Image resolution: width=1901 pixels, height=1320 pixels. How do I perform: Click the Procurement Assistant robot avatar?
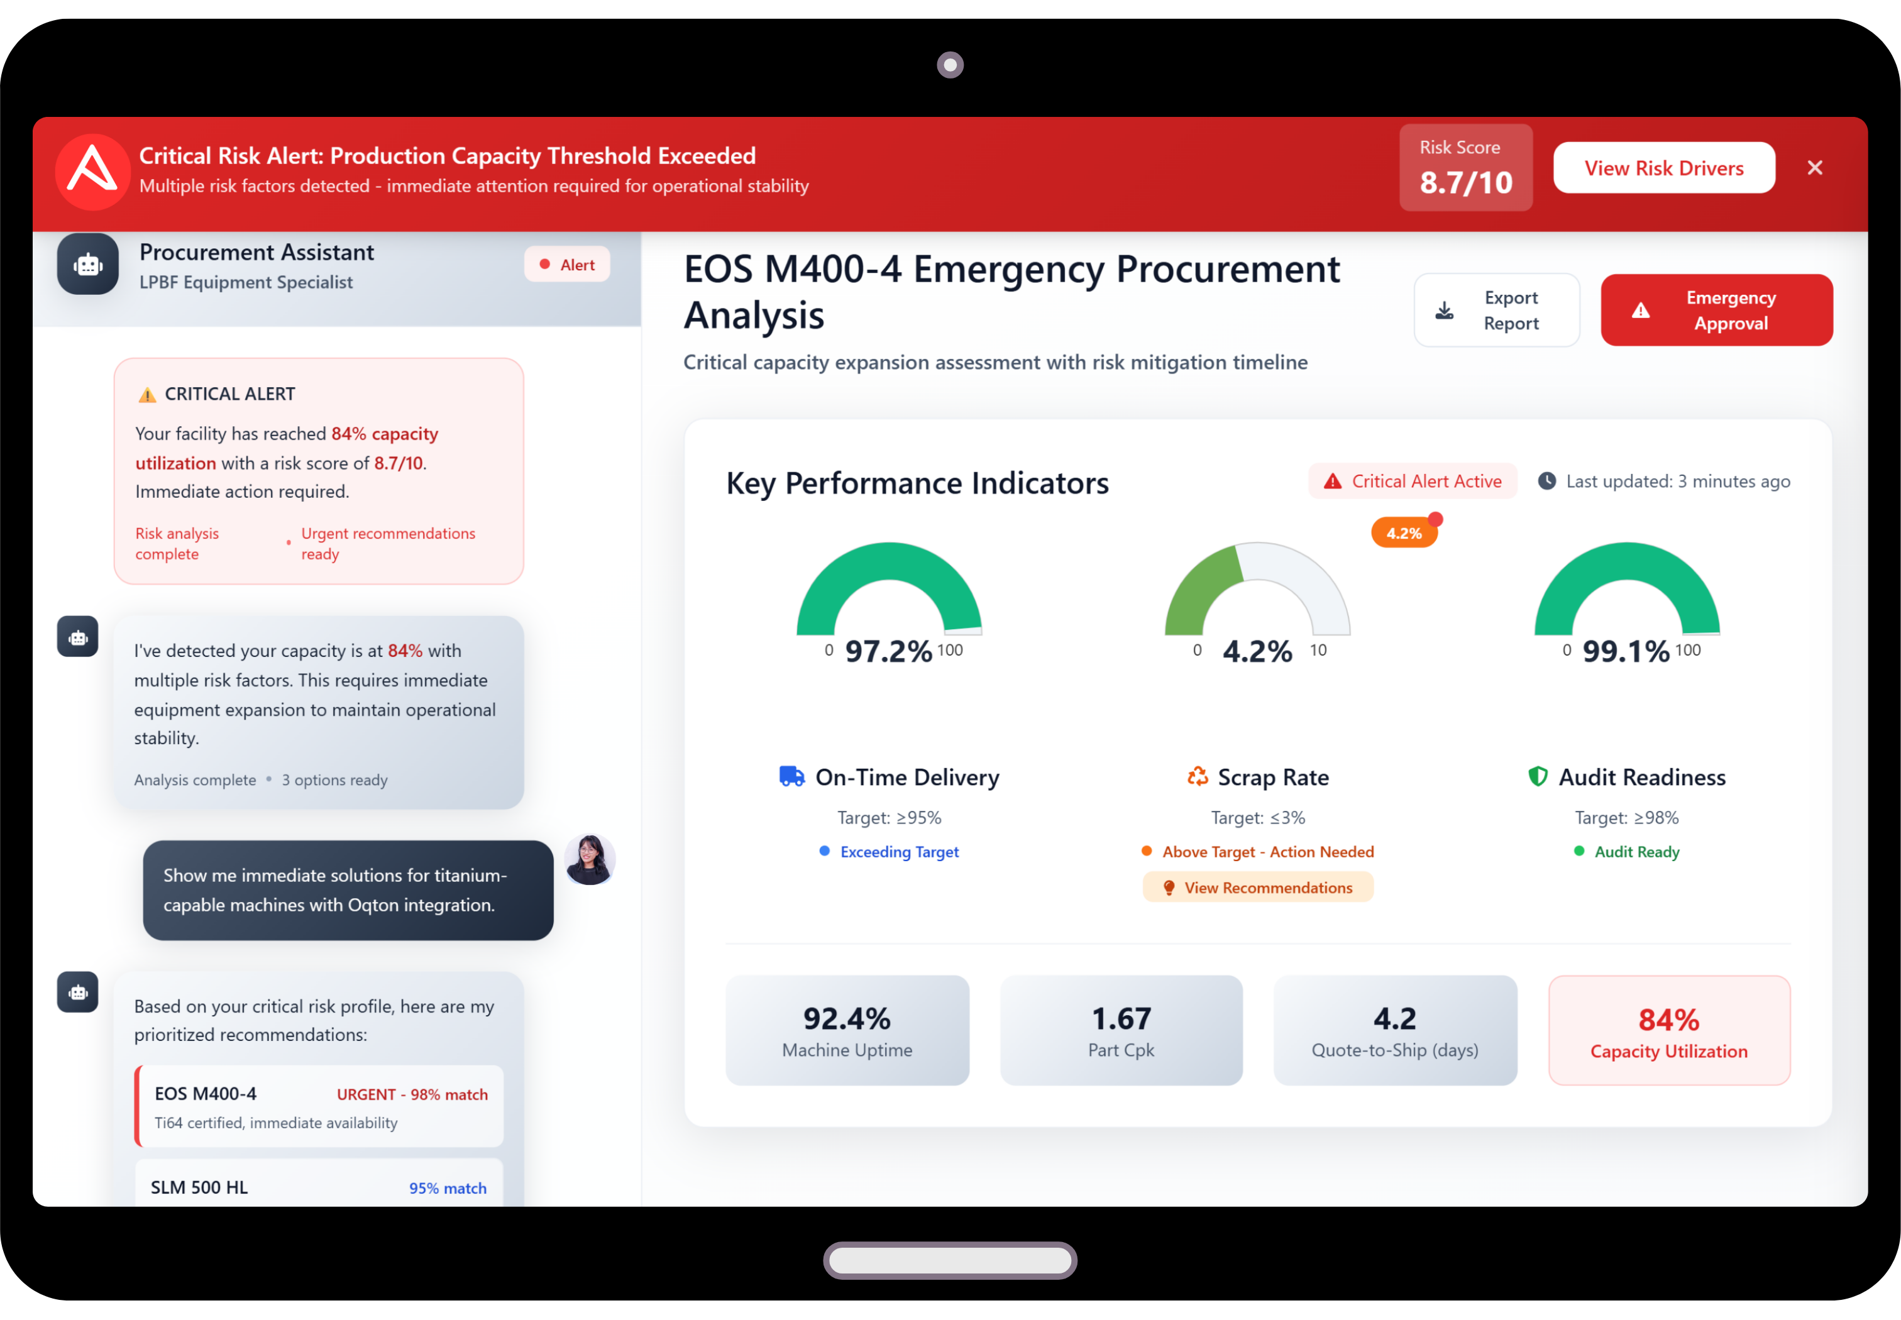pyautogui.click(x=87, y=265)
